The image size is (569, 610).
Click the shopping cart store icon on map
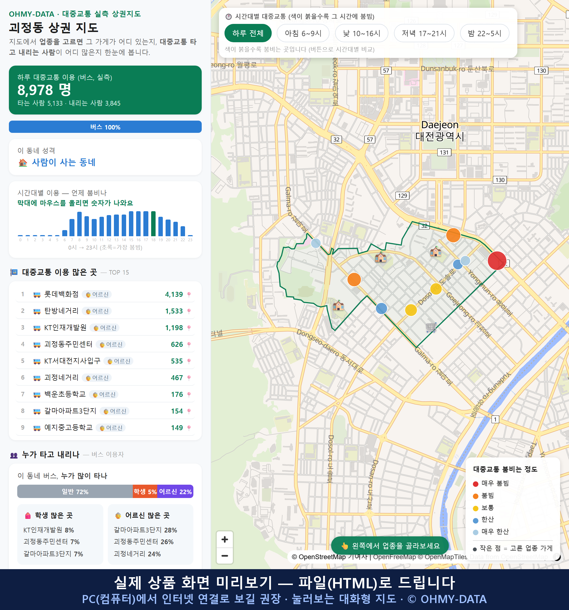pyautogui.click(x=431, y=327)
